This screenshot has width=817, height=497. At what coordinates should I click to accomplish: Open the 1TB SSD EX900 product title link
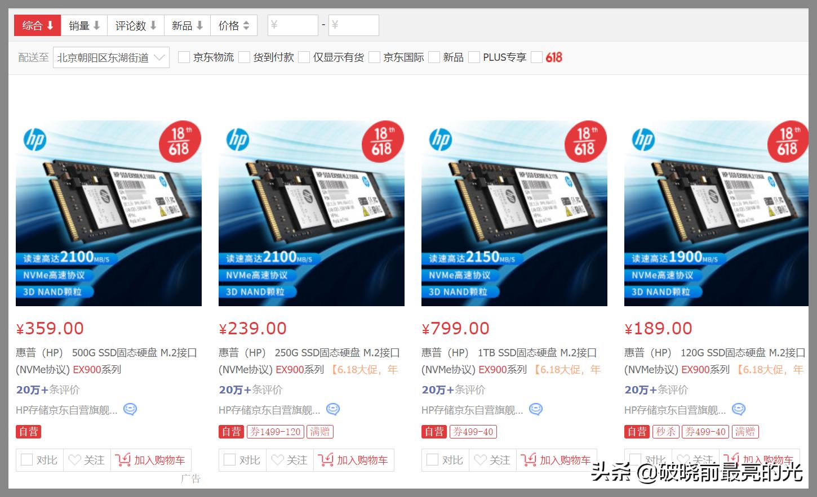511,361
